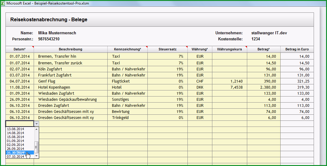Select the date cell 03.07.2014
This screenshot has width=327, height=166.
(x=20, y=75)
